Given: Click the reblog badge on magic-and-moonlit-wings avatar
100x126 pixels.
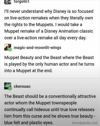Looking at the screenshot, I should click(10, 49).
